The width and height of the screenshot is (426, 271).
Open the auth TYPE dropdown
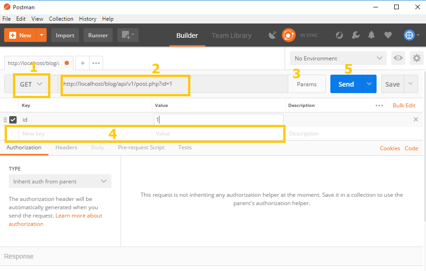60,181
